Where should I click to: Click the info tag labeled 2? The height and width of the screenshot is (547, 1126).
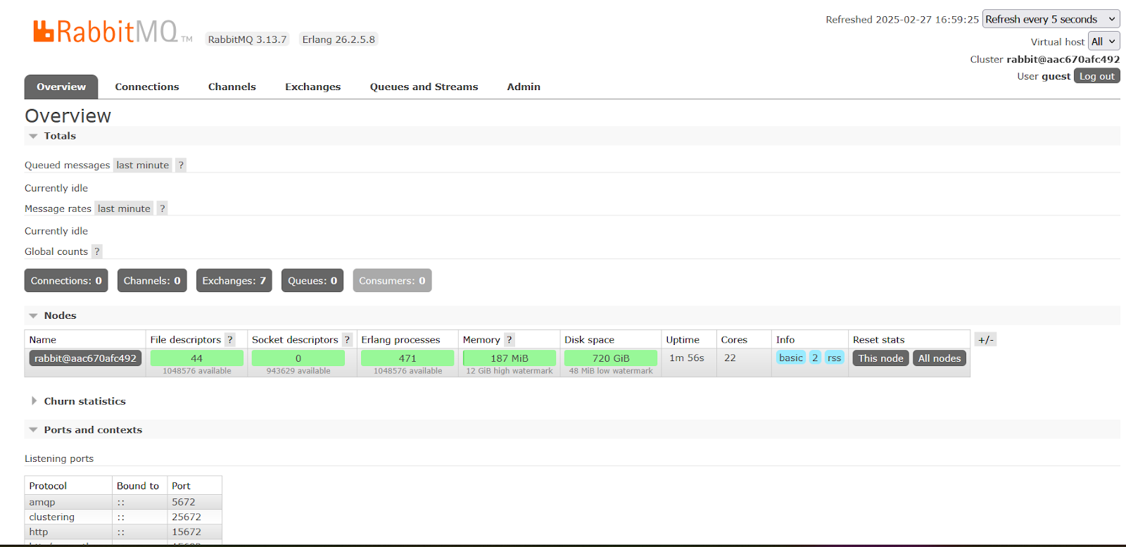(x=815, y=358)
